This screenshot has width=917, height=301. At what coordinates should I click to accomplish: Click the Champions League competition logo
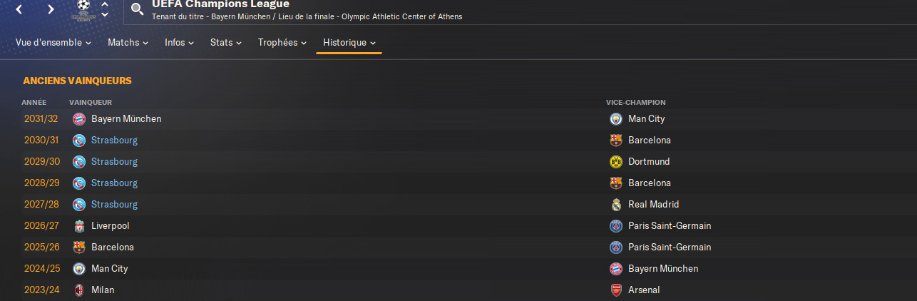pyautogui.click(x=83, y=9)
